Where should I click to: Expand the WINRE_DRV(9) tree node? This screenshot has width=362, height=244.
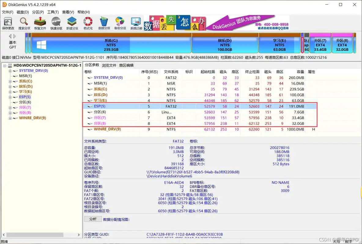click(9, 118)
